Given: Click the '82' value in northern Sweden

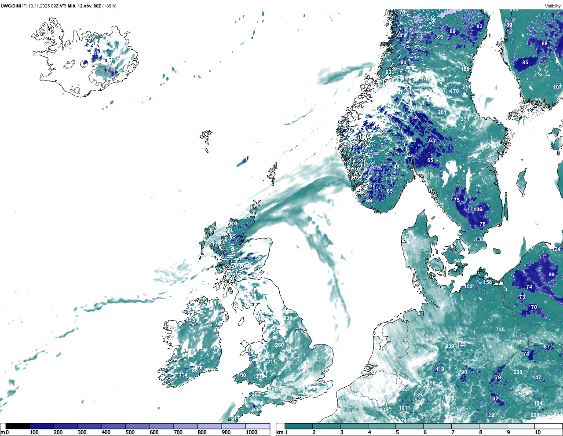Looking at the screenshot, I should click(x=479, y=26).
